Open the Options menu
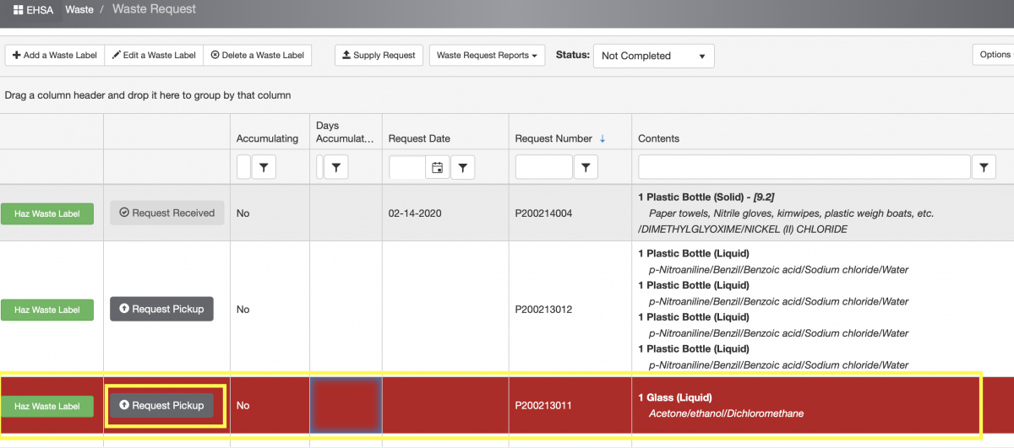Screen dimensions: 1014x448 point(994,55)
